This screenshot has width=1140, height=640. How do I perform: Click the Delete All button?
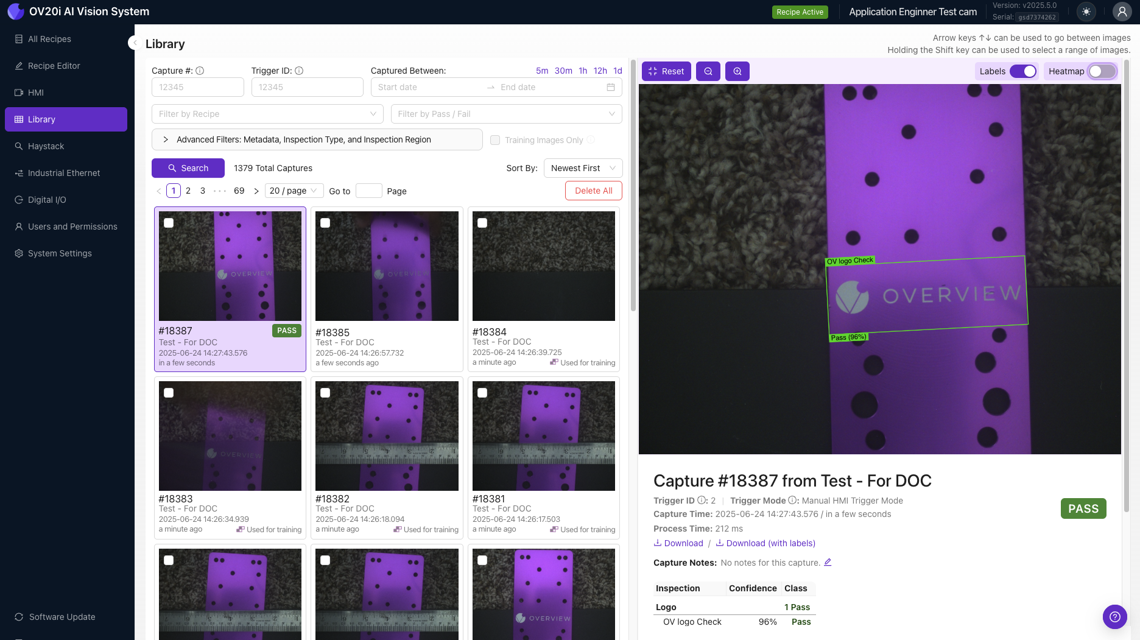[x=593, y=191]
